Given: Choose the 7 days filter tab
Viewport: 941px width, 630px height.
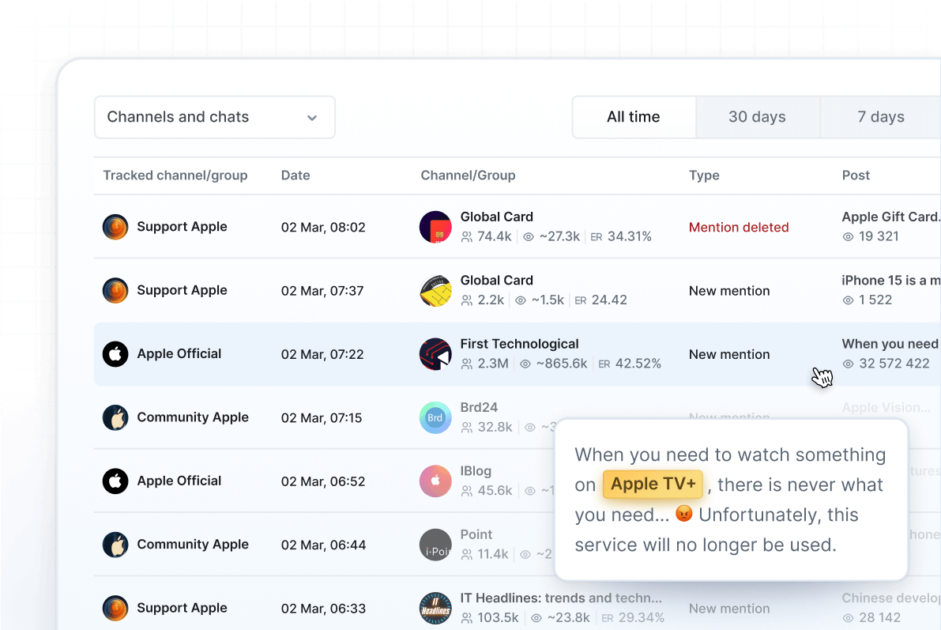Looking at the screenshot, I should (880, 117).
